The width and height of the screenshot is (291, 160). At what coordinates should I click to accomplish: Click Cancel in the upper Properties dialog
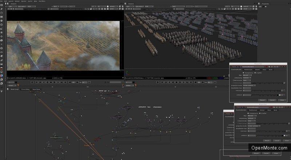click(272, 100)
